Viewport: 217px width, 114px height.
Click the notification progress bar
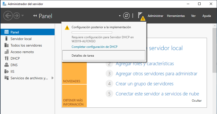tap(92, 32)
